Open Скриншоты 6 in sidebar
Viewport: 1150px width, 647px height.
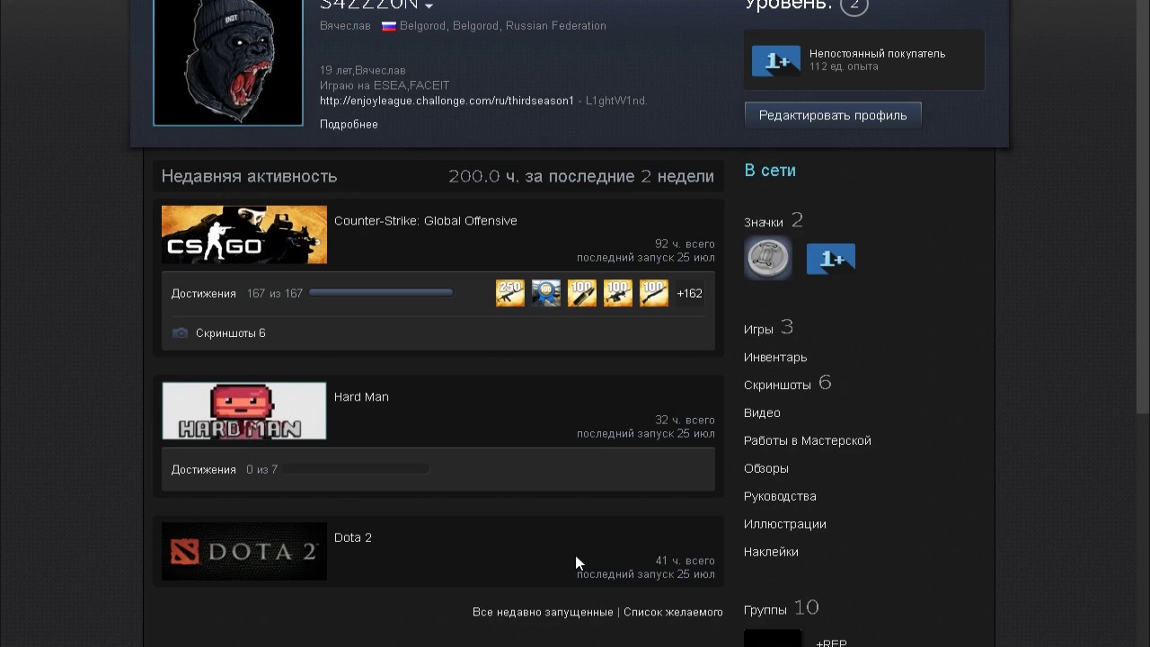pyautogui.click(x=788, y=384)
